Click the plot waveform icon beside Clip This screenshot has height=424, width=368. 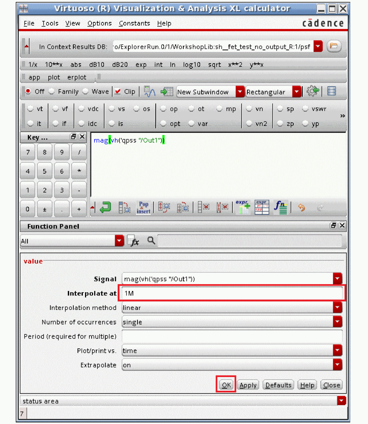pyautogui.click(x=149, y=92)
